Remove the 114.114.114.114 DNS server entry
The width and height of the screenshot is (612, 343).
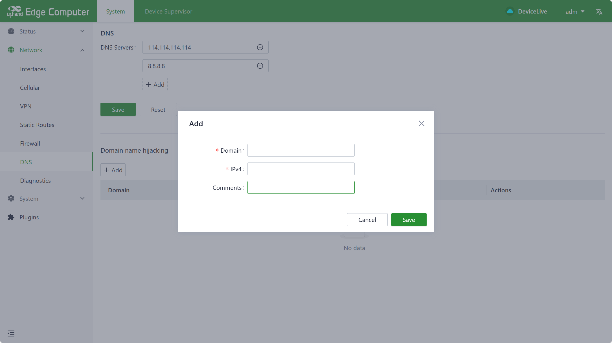click(x=260, y=47)
